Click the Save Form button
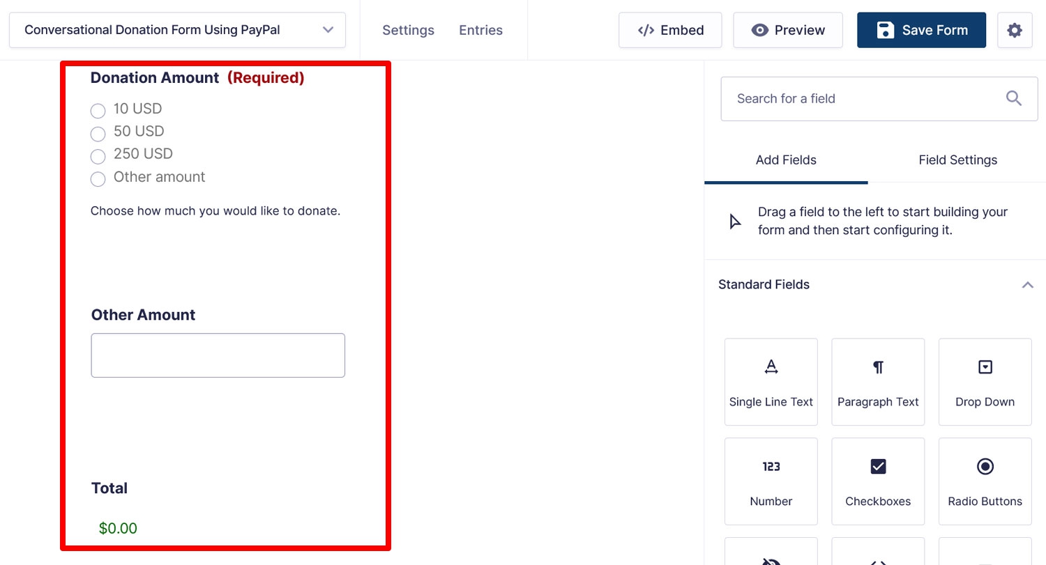This screenshot has width=1046, height=565. (x=921, y=30)
